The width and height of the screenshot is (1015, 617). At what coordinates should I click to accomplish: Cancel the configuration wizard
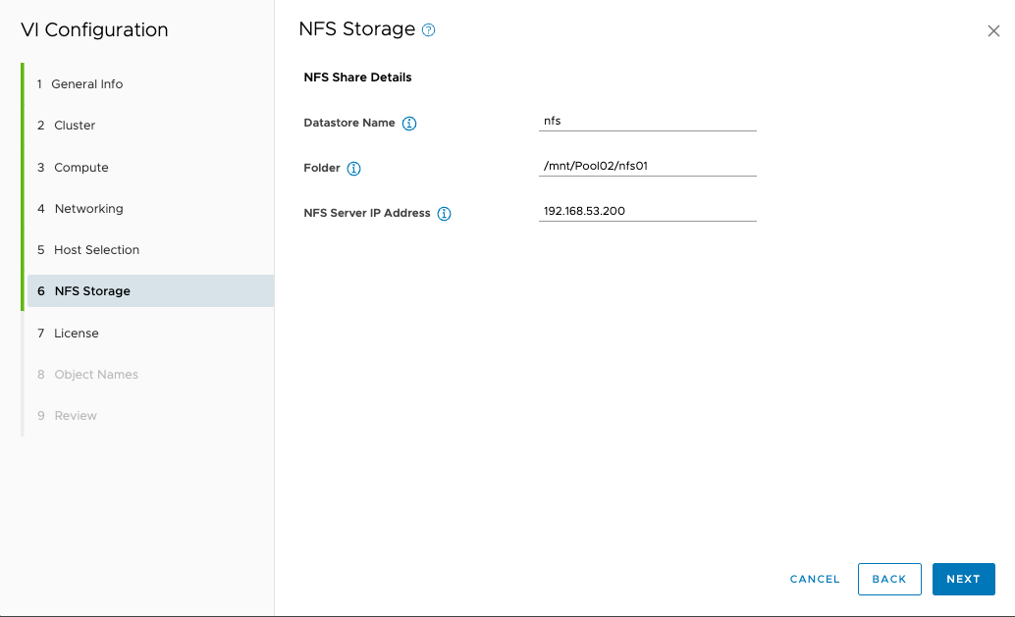coord(815,579)
